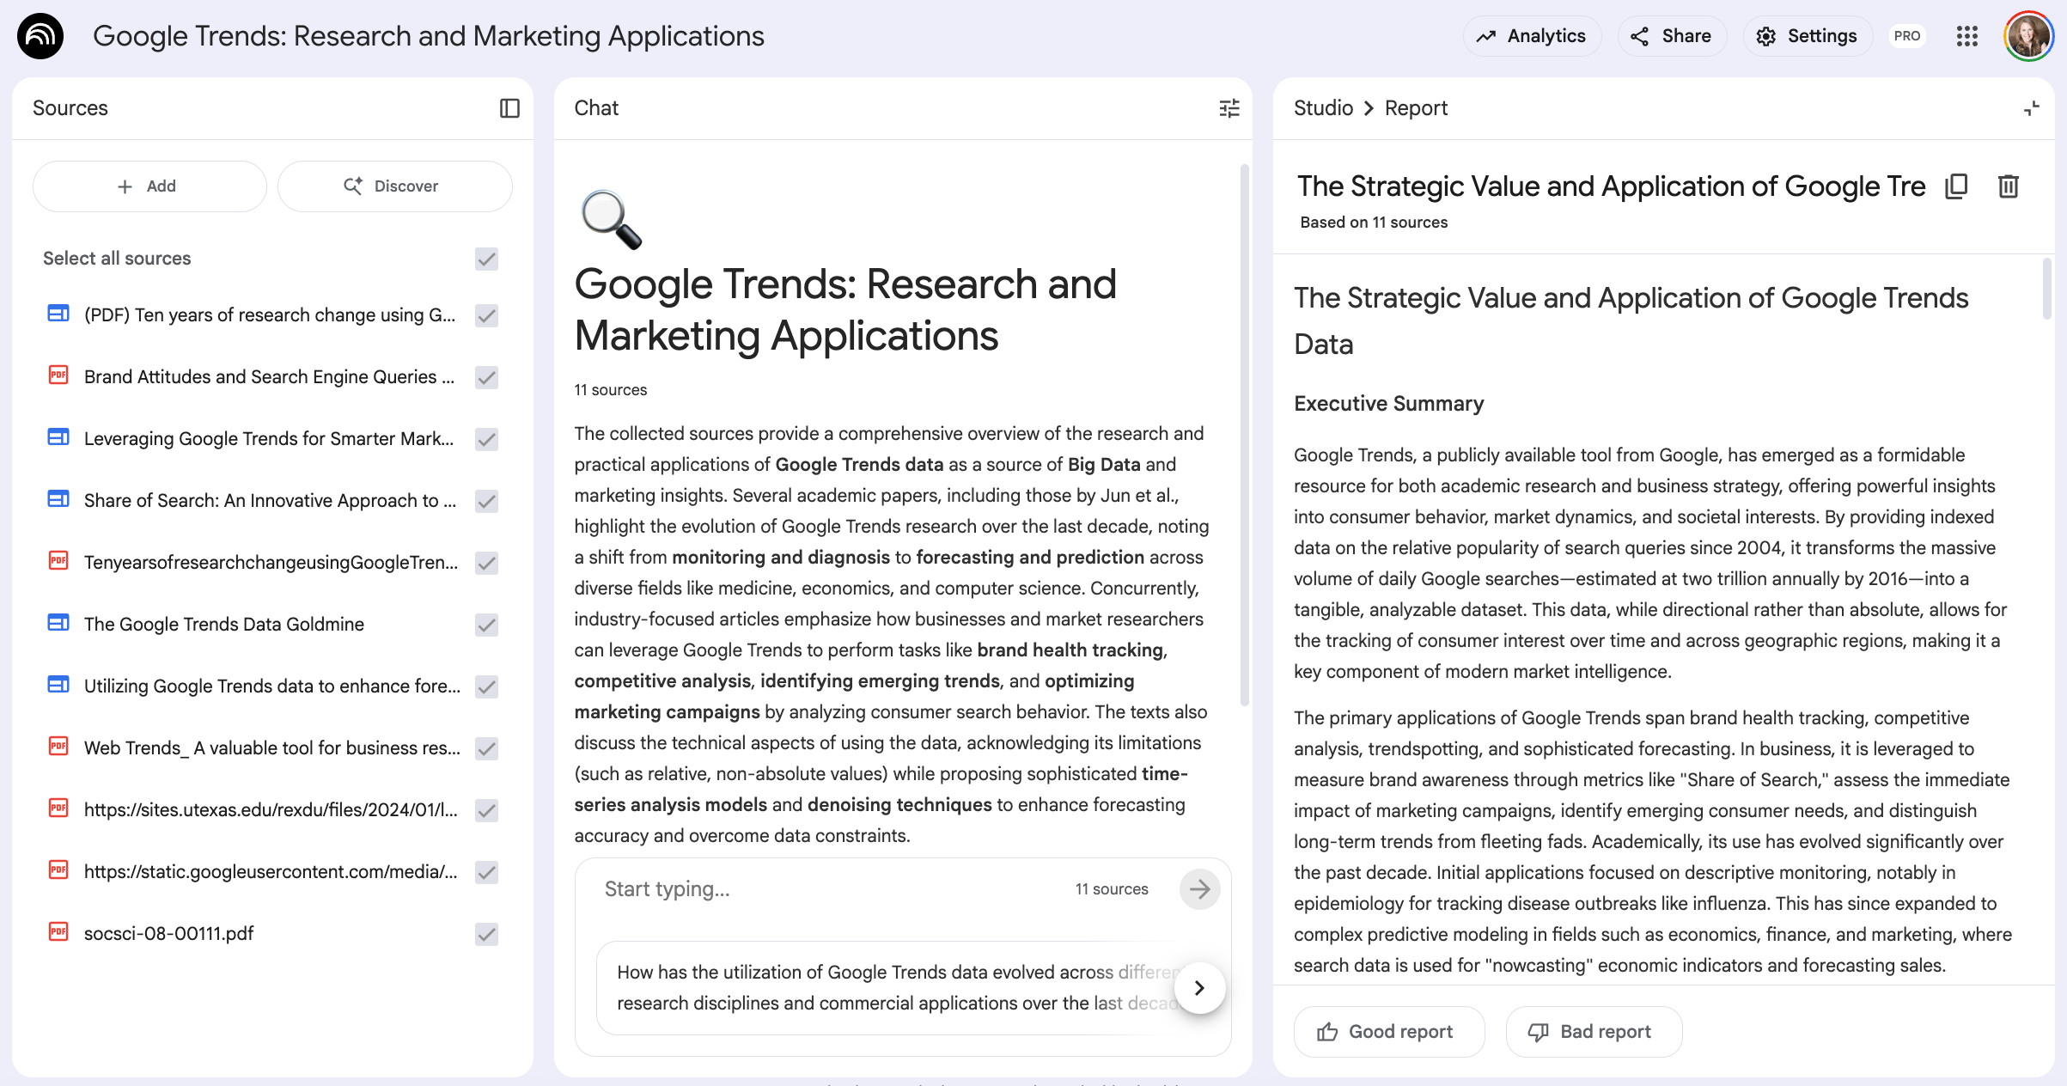Click the NotebookLM logo icon
2067x1086 pixels.
pyautogui.click(x=40, y=36)
